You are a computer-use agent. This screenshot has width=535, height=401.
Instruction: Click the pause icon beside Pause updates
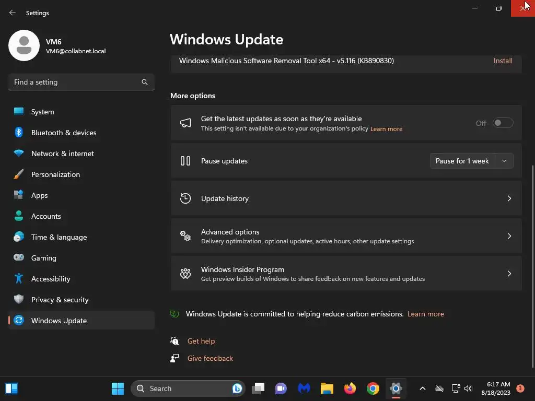185,161
